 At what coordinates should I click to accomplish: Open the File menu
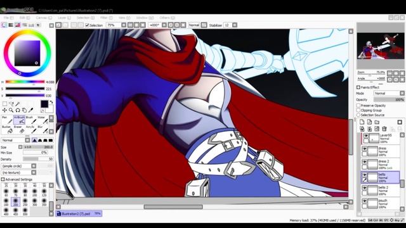pos(8,18)
